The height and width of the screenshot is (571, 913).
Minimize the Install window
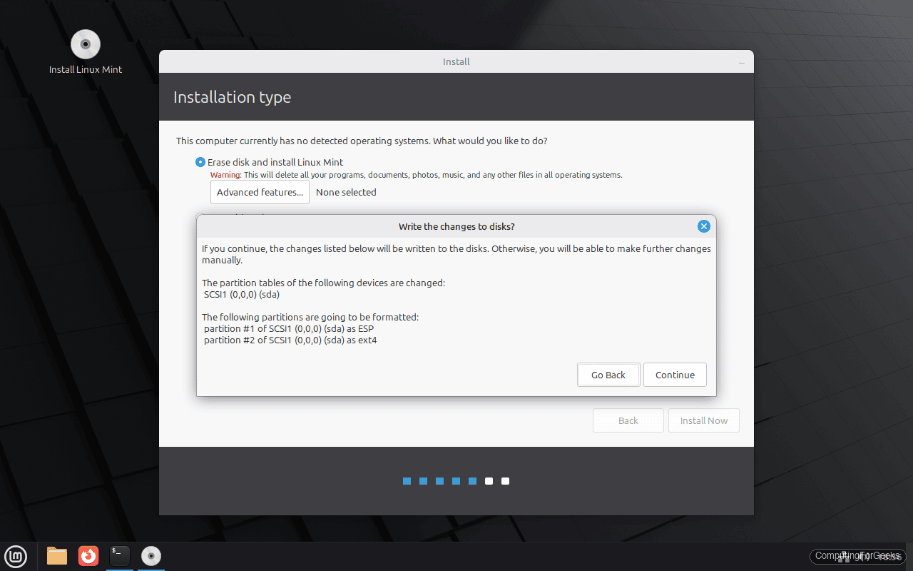coord(742,61)
